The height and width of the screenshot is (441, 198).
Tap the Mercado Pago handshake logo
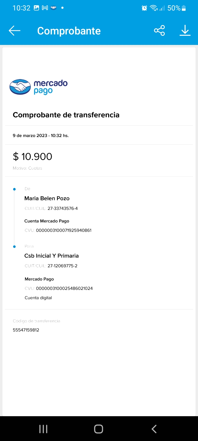pos(20,87)
